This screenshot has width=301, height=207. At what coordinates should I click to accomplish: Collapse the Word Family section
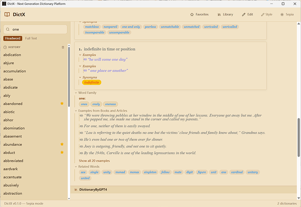click(76, 93)
